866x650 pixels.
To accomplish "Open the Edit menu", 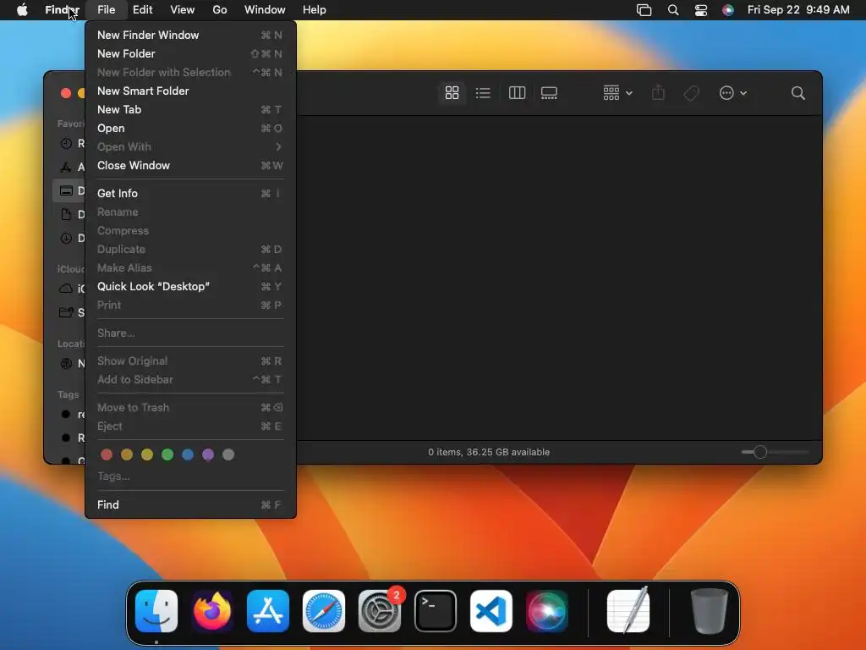I will click(x=142, y=10).
